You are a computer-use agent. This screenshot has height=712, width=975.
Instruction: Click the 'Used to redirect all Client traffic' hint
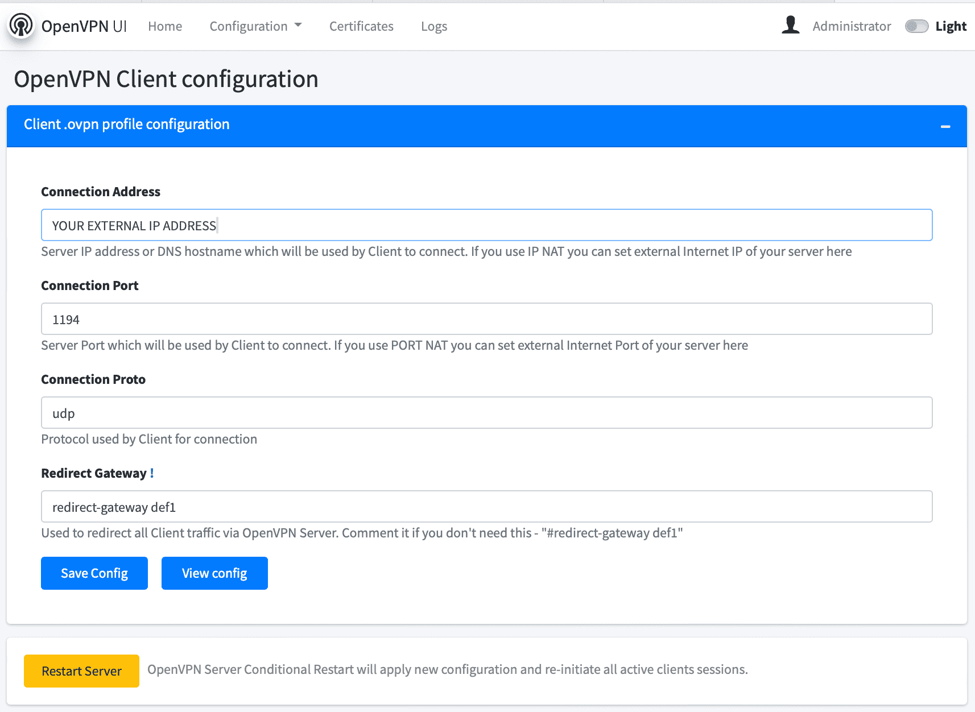[362, 533]
